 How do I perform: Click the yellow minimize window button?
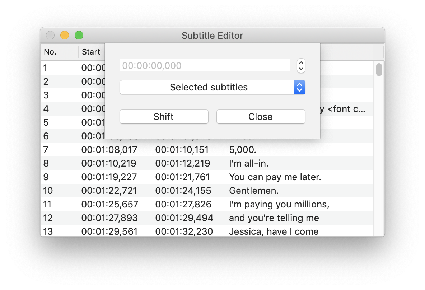click(x=65, y=35)
